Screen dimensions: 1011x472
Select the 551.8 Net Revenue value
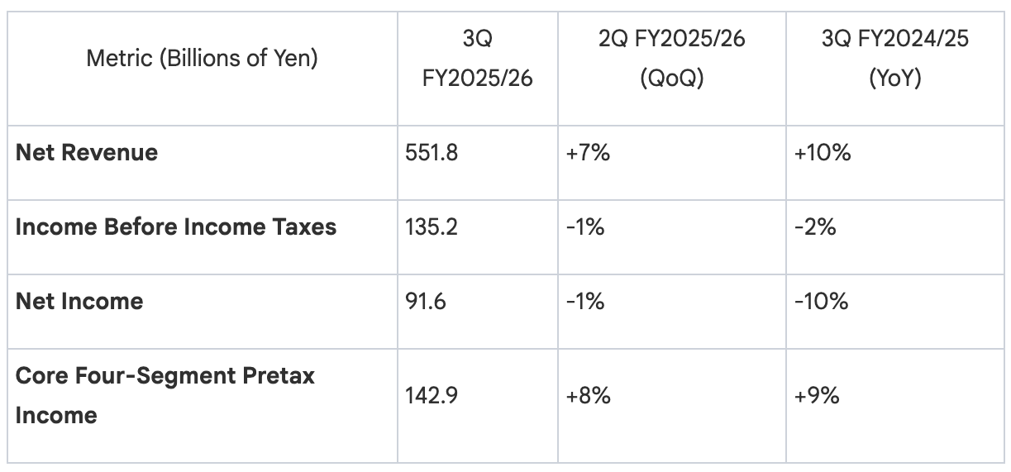tap(432, 153)
